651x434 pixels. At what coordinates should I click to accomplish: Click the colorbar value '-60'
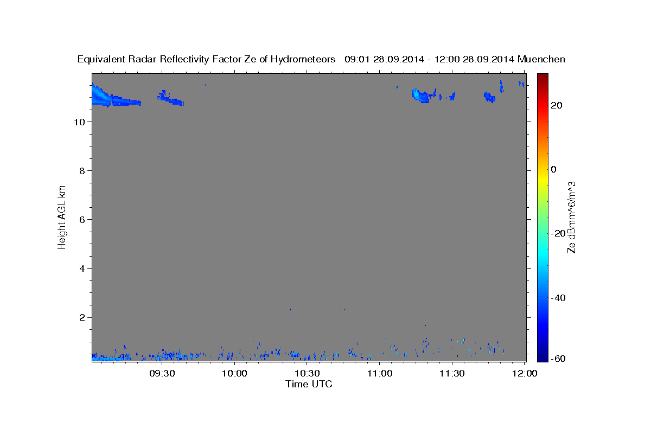tap(558, 358)
